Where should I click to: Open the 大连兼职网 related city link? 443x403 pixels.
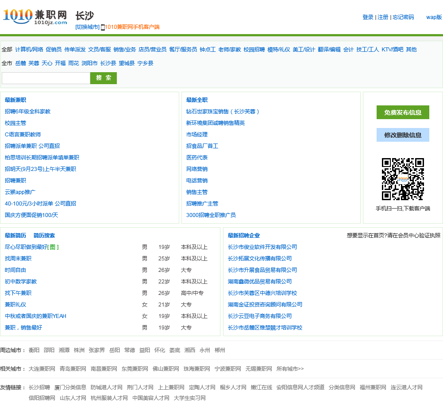tap(42, 369)
